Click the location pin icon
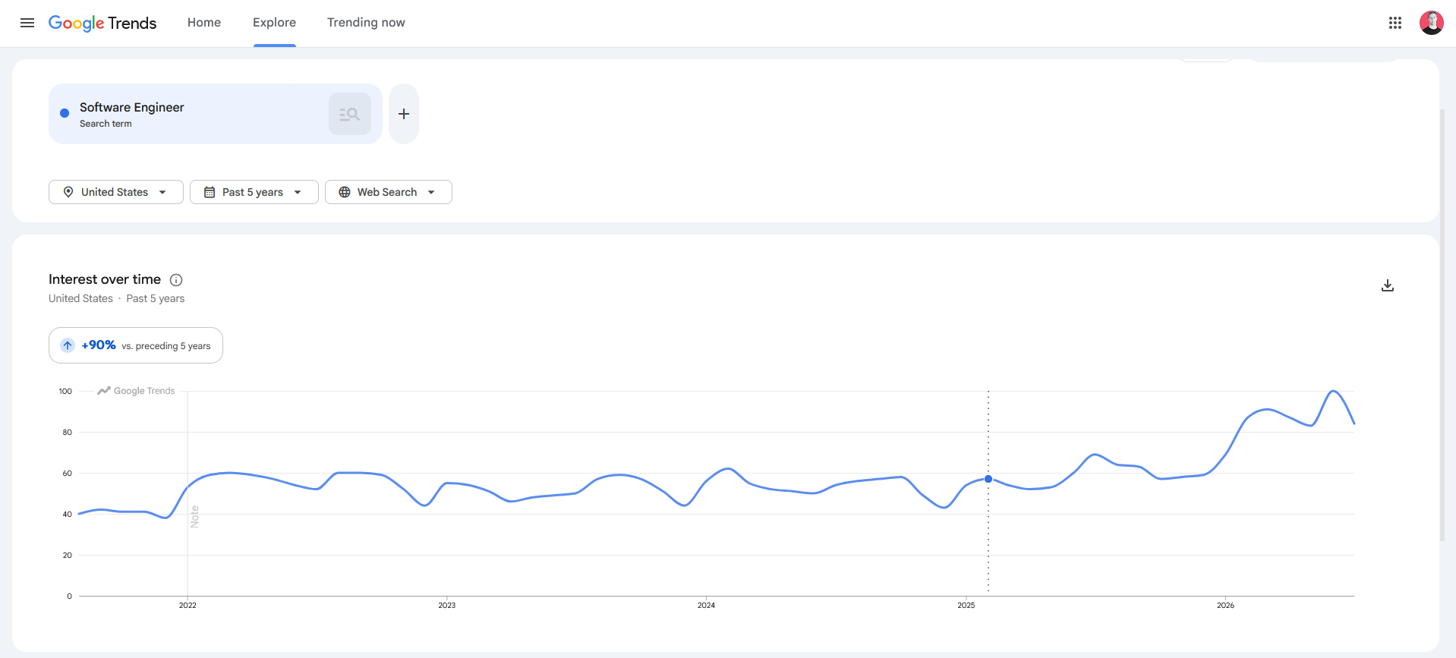This screenshot has width=1456, height=658. 68,192
